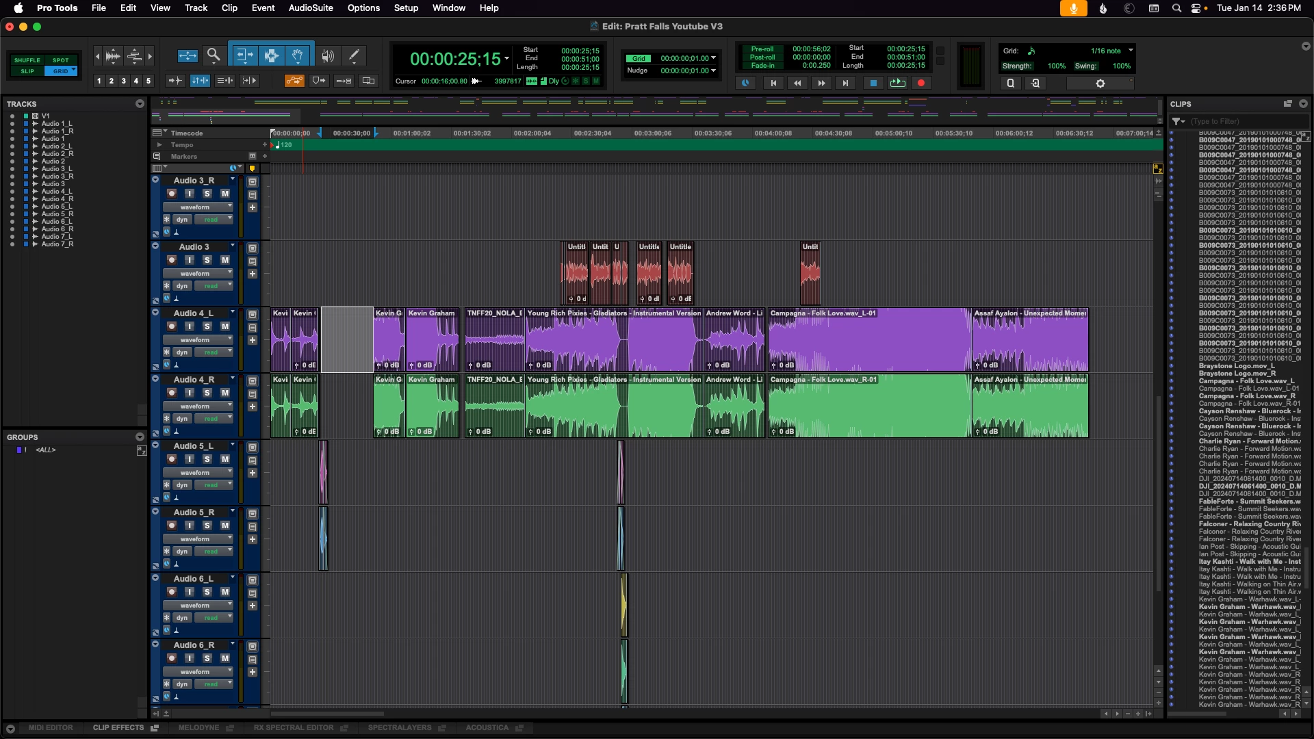Select the Scrubber speaker tool

tap(328, 55)
